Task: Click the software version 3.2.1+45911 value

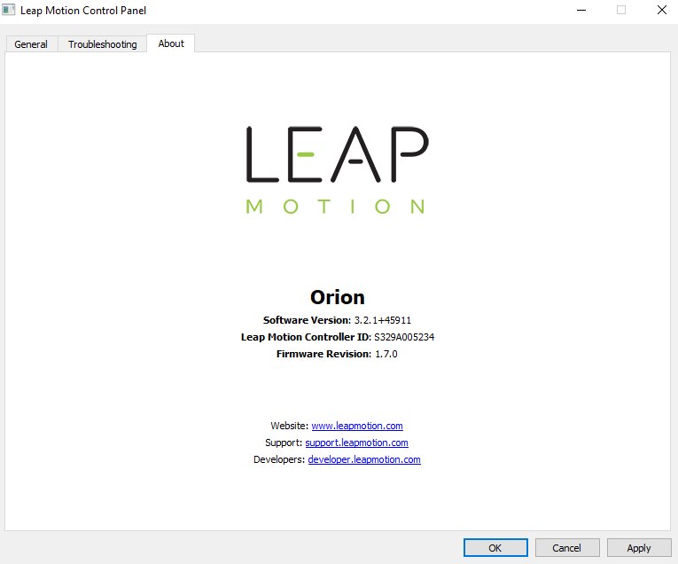Action: coord(383,320)
